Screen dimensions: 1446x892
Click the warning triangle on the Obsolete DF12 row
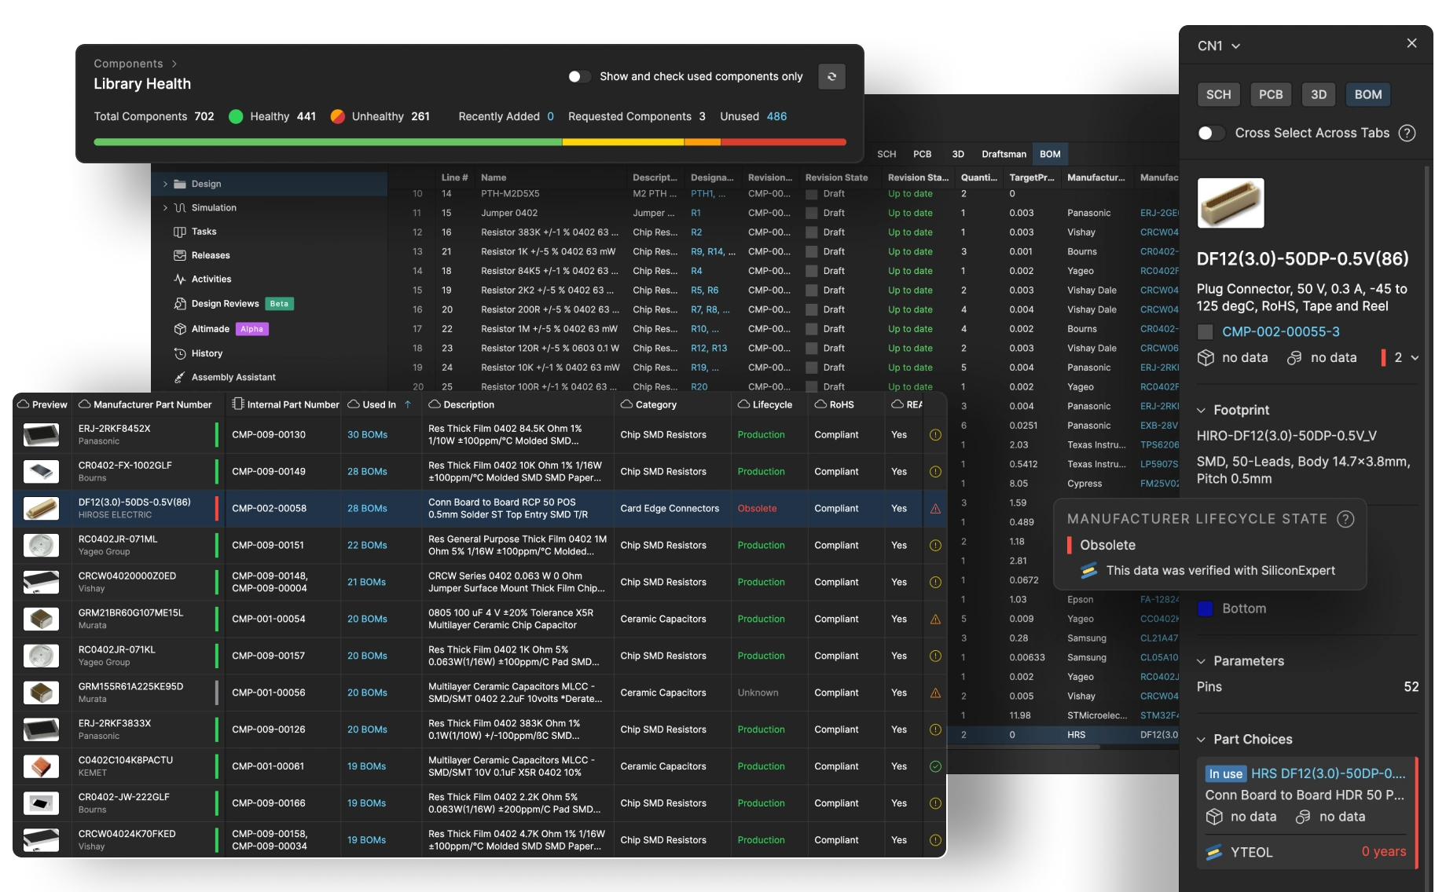(x=935, y=509)
